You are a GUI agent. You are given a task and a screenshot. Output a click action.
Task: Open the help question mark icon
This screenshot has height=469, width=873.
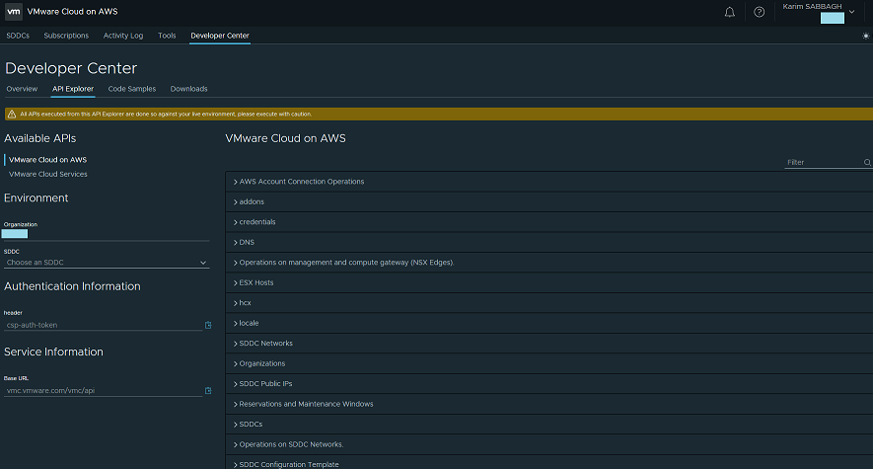(759, 12)
